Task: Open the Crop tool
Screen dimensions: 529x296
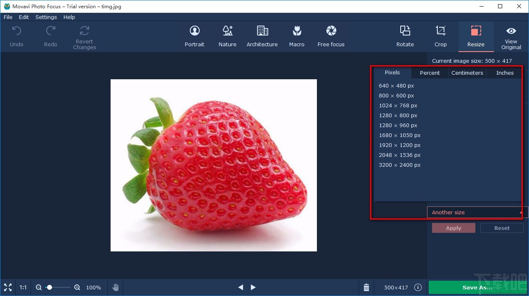Action: [441, 31]
